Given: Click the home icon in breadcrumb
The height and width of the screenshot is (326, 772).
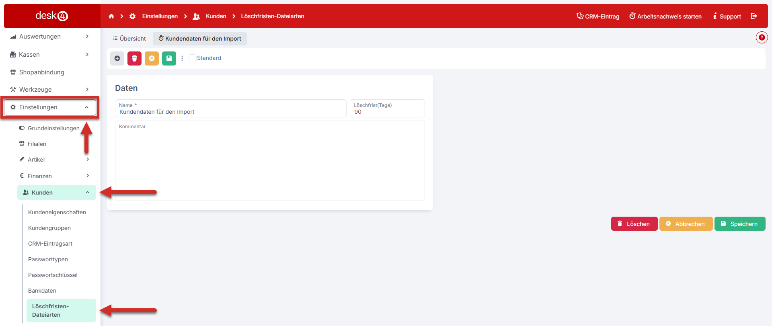Looking at the screenshot, I should click(111, 16).
